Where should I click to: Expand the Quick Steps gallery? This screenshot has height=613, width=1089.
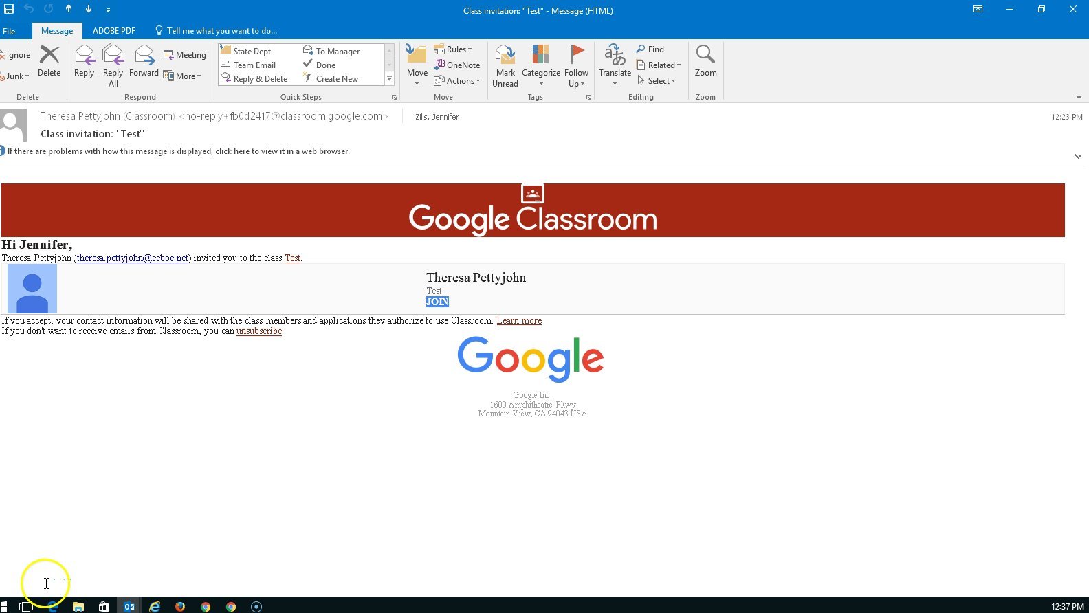point(389,79)
